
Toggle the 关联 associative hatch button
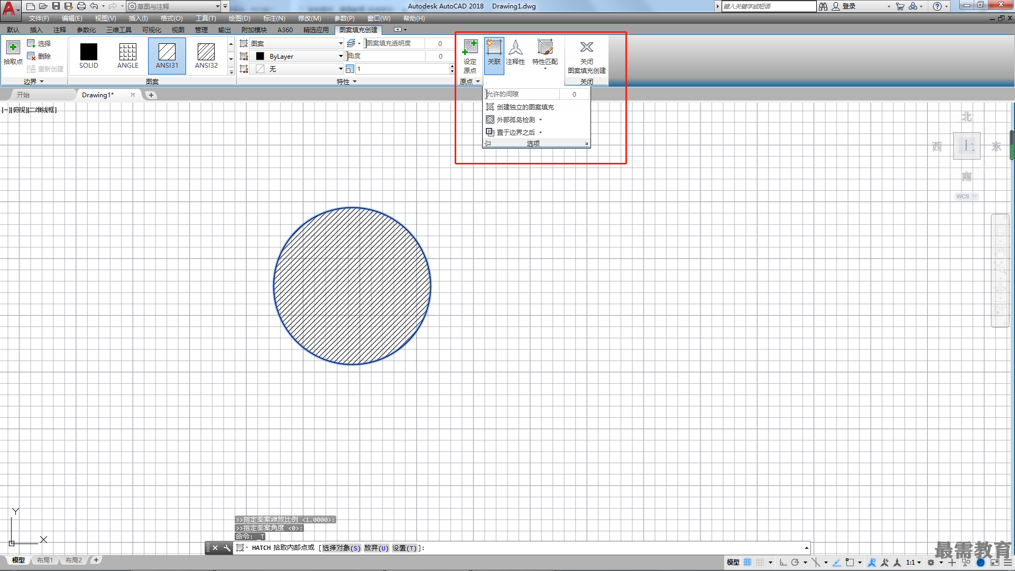tap(494, 56)
